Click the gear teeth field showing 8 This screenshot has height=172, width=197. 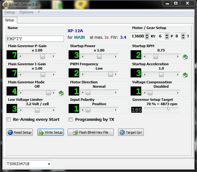coord(178,36)
